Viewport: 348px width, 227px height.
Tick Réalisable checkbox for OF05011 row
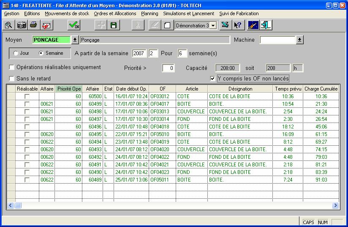point(27,180)
